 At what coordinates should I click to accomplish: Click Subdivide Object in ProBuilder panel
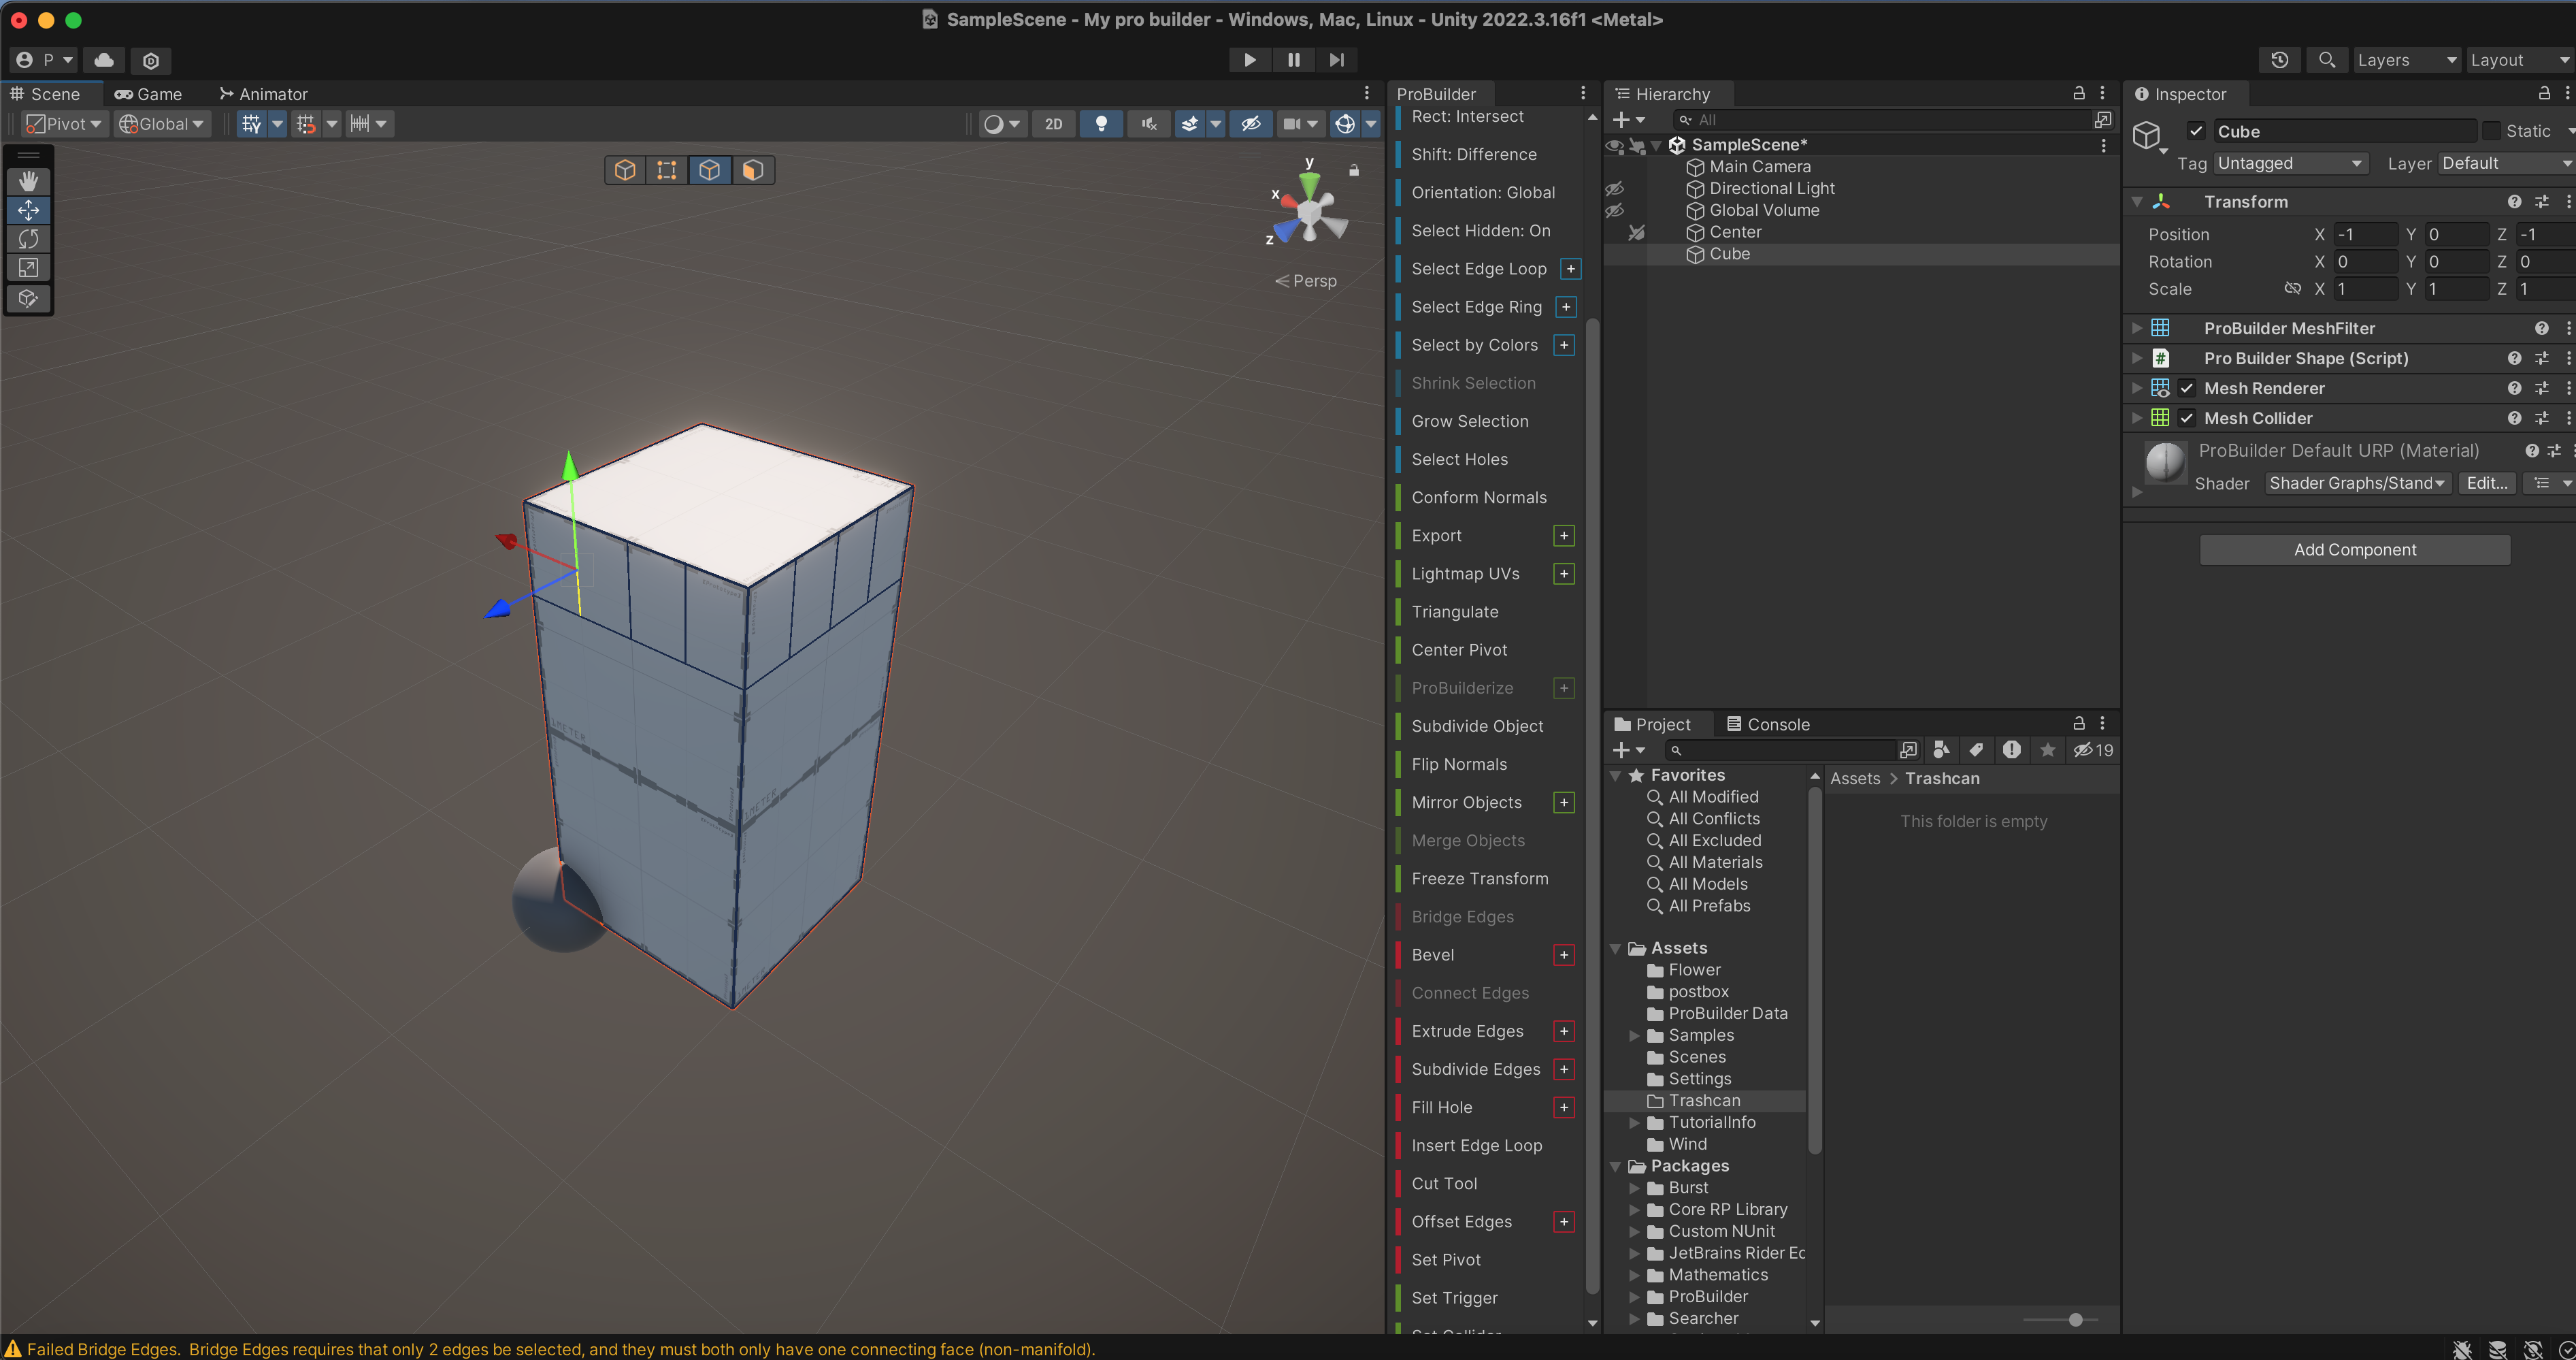pos(1477,726)
